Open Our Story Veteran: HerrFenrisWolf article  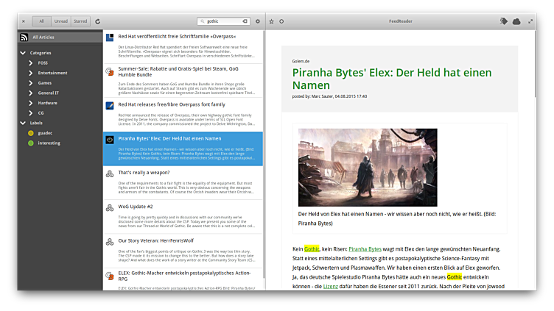tap(183, 251)
